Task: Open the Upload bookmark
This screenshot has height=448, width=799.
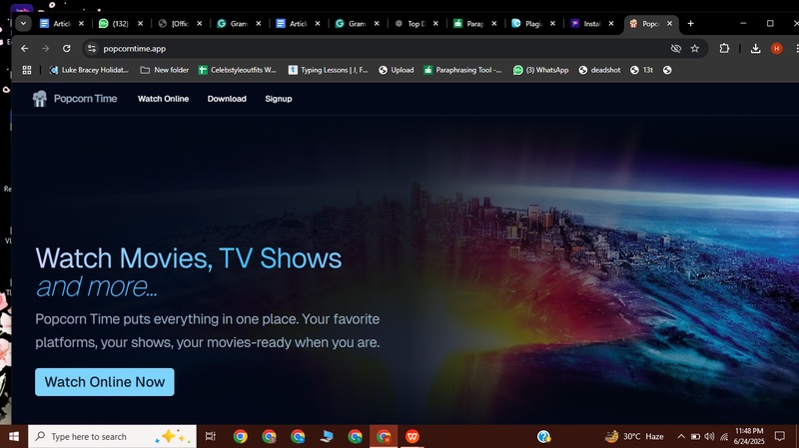Action: click(397, 70)
